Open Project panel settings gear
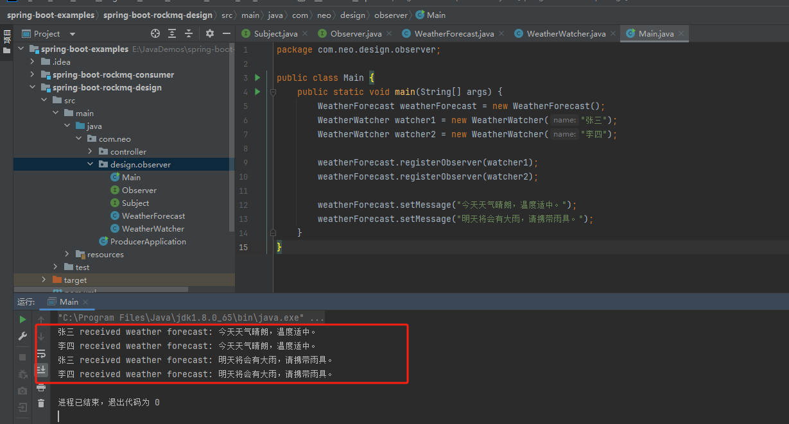 209,33
